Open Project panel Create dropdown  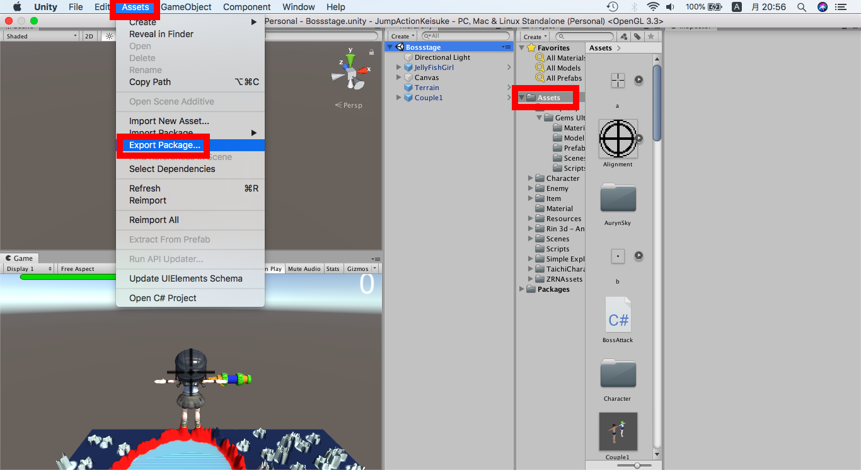(535, 37)
